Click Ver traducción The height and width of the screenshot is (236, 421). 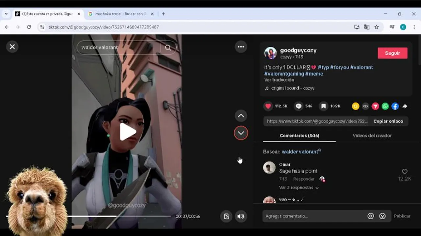tap(279, 80)
